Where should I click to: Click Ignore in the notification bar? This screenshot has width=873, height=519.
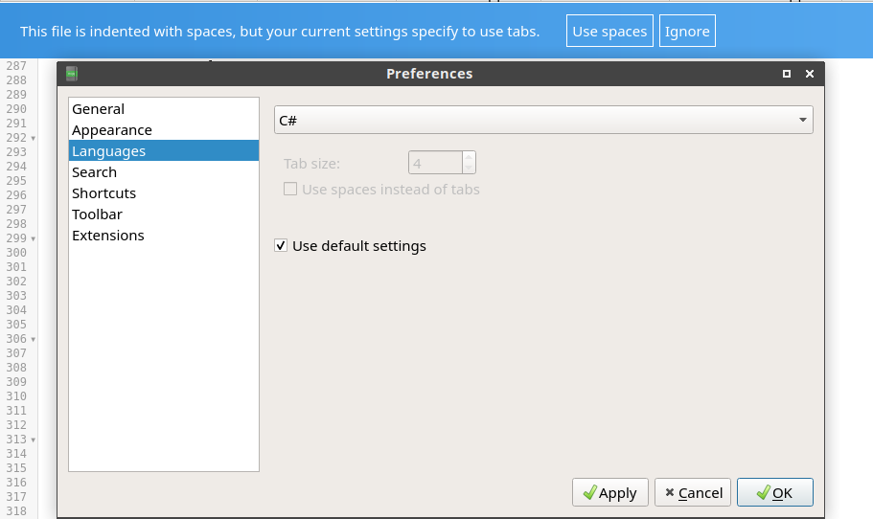tap(687, 32)
